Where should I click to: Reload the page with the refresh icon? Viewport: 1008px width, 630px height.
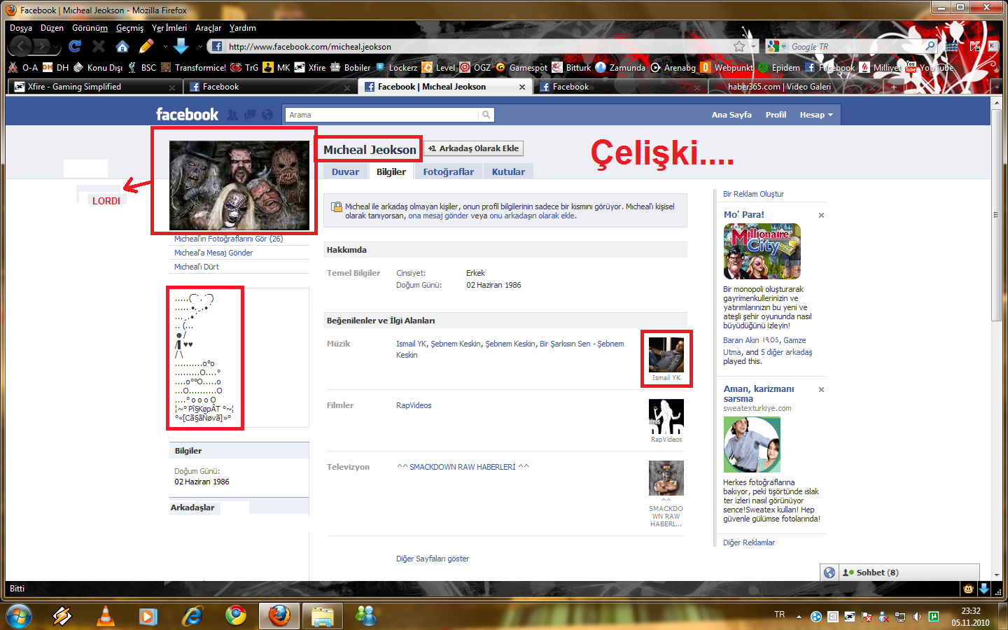(75, 46)
